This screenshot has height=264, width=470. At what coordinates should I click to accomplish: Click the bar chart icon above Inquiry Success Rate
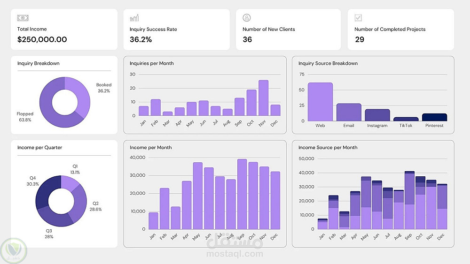pos(134,18)
